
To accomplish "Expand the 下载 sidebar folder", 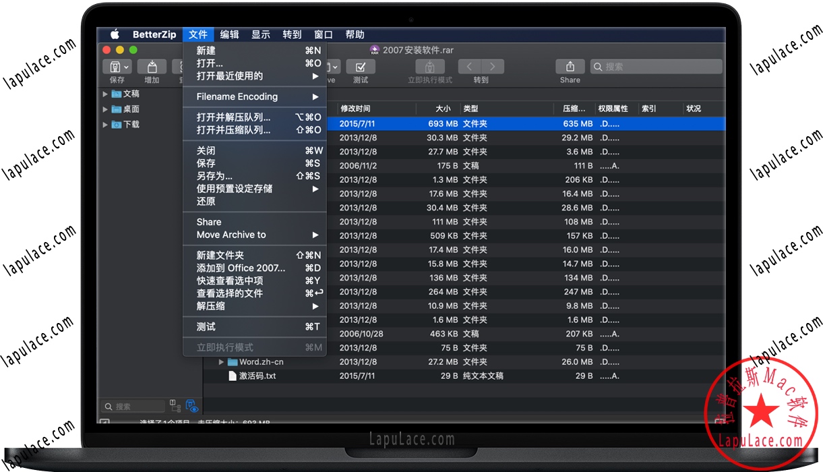I will [105, 125].
